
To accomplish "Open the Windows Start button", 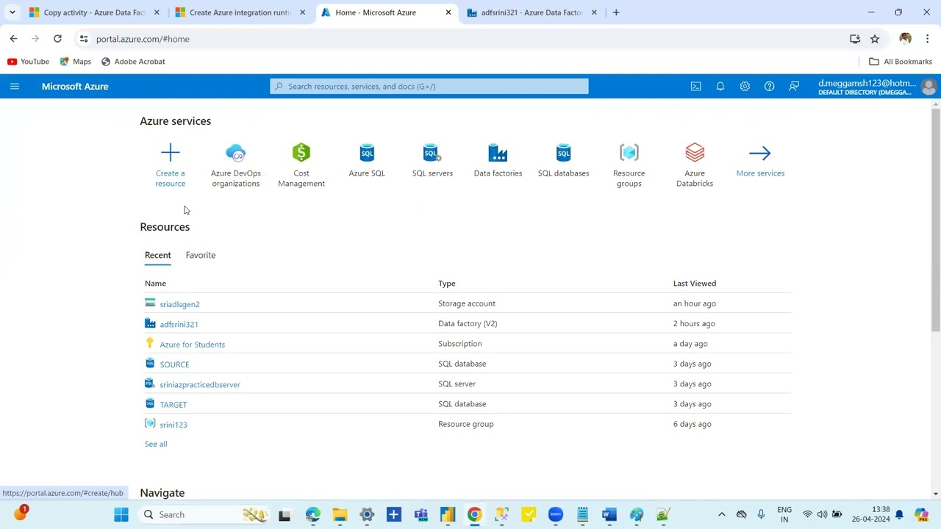I will click(121, 515).
